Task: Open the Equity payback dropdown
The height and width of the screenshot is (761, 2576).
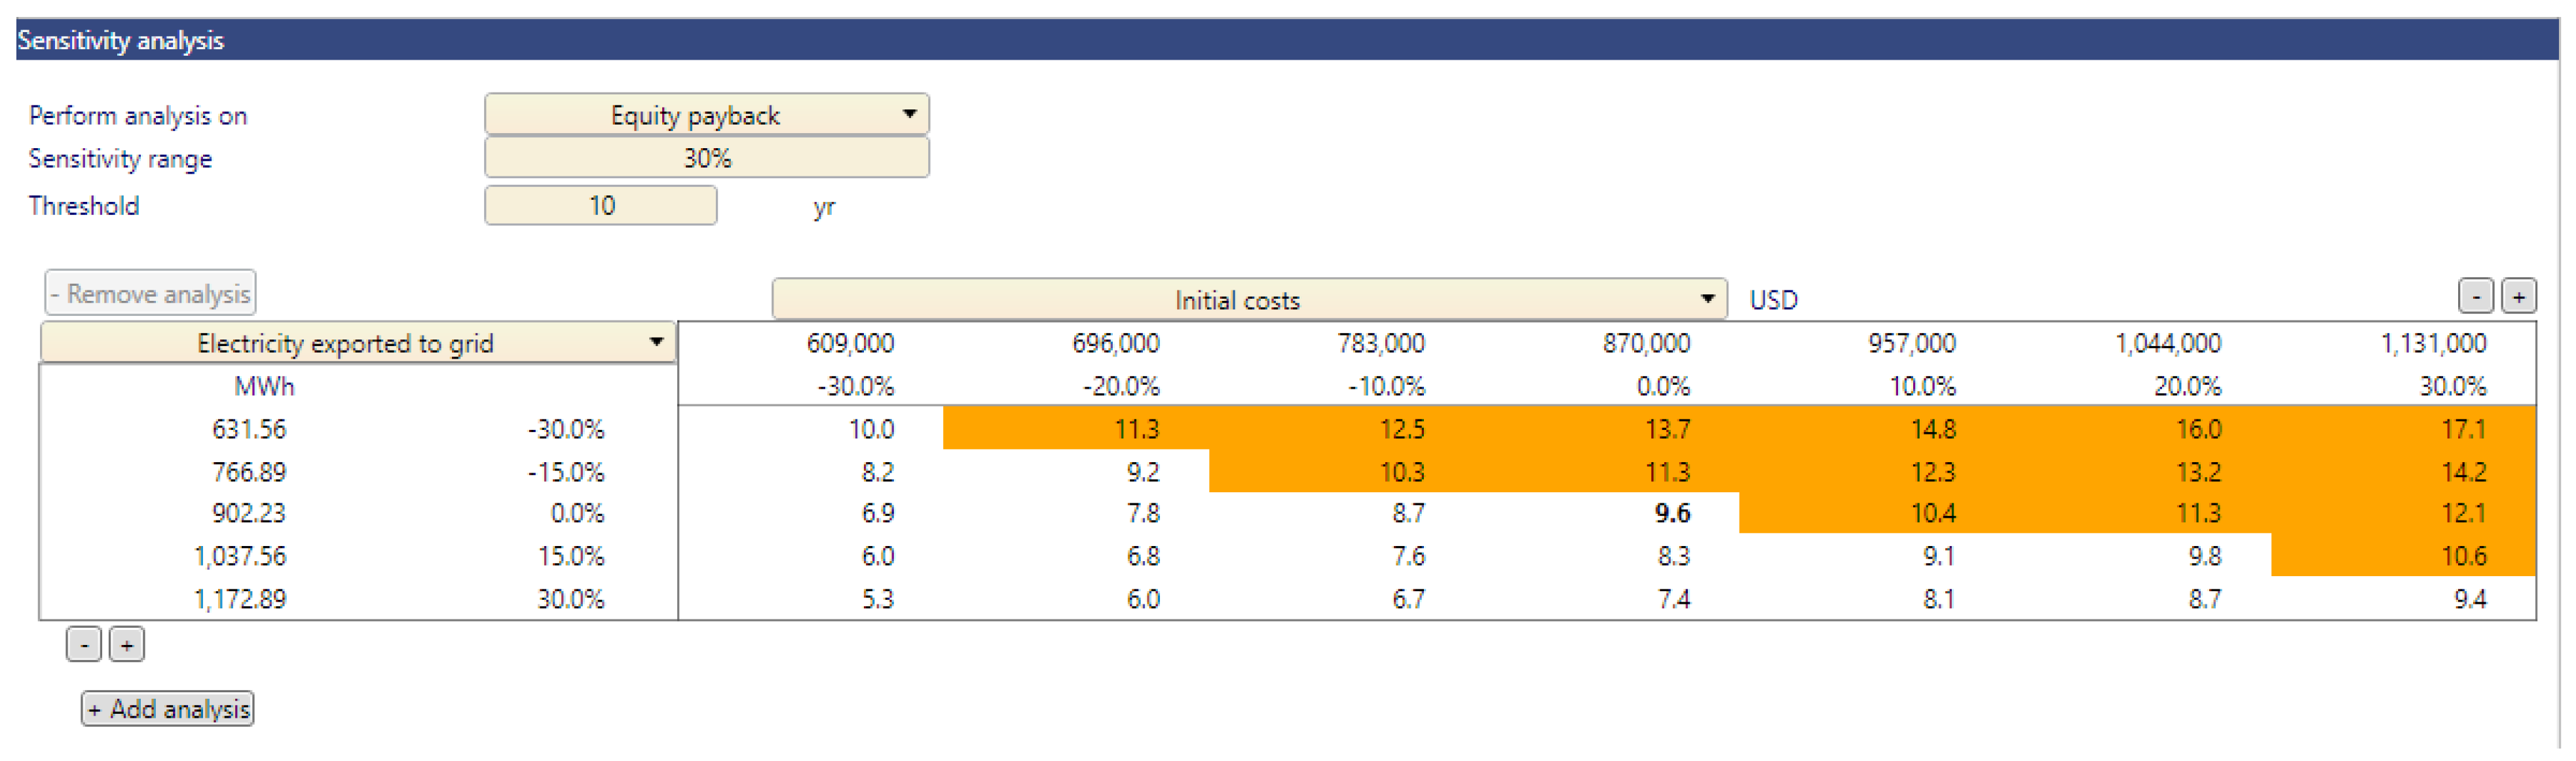Action: [706, 114]
